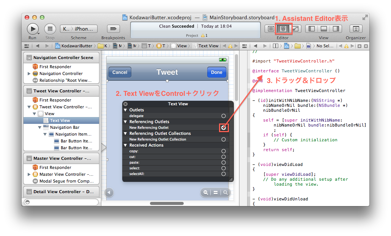Click the paste: action connection circle

click(x=224, y=163)
